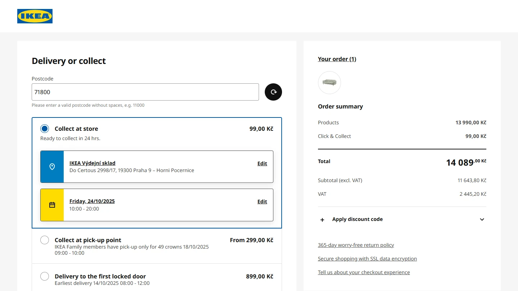Image resolution: width=518 pixels, height=291 pixels.
Task: Open the Your order (1) link
Action: 337,59
